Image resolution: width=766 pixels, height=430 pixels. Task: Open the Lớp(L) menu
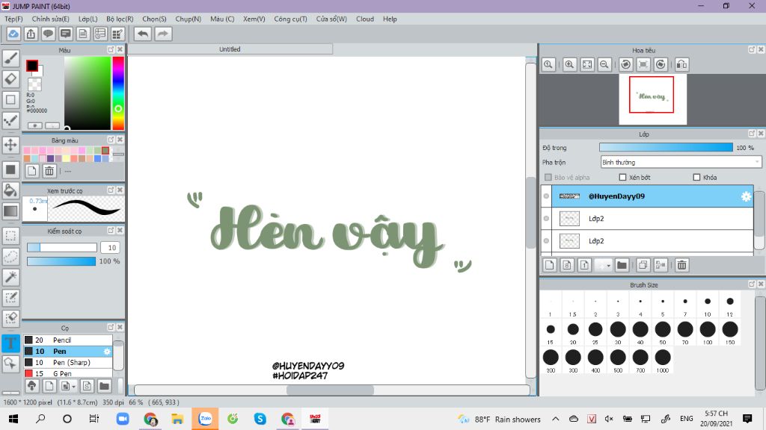tap(88, 19)
